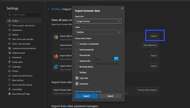Click Import button in Firefox row
Screen dimensions: 190x108
coord(154,55)
